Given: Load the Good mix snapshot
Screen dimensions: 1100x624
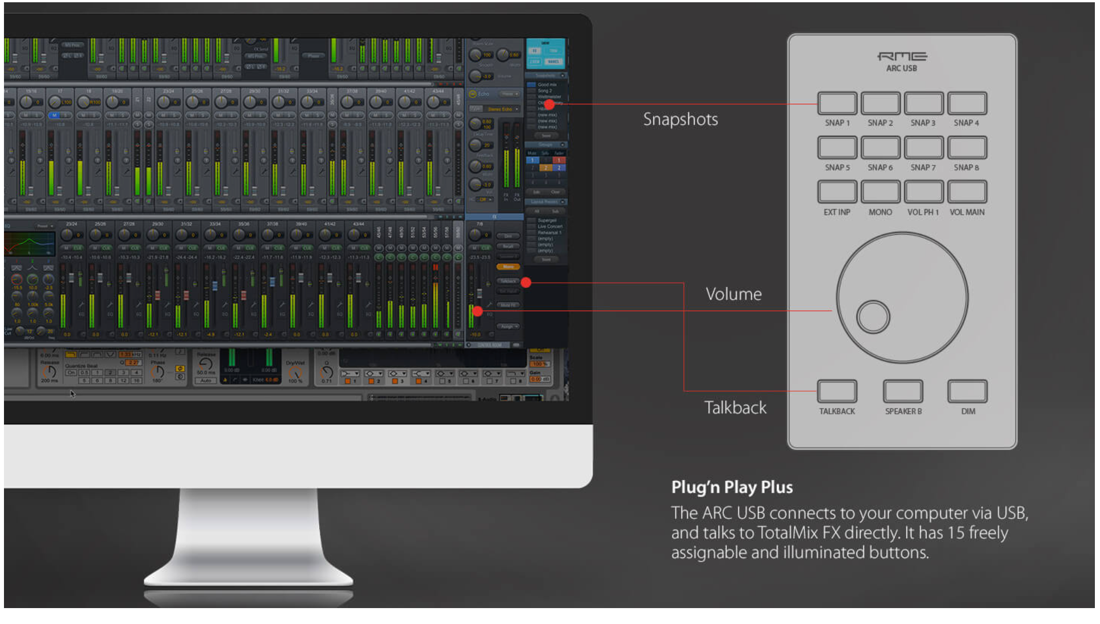Looking at the screenshot, I should pos(546,85).
